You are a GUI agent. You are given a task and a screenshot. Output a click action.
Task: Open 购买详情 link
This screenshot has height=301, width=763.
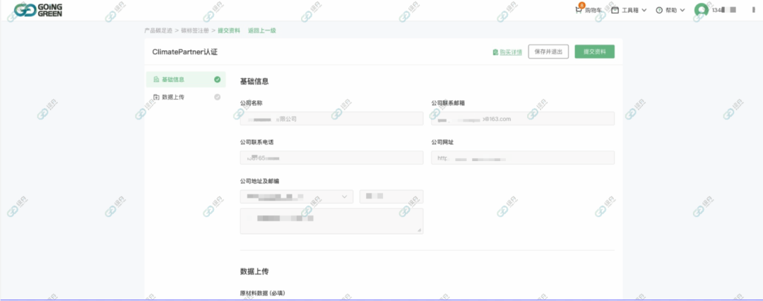[x=511, y=52]
